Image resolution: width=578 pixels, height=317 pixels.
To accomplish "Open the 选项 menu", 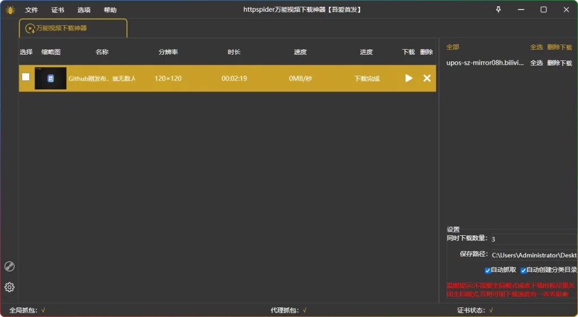I will [84, 10].
